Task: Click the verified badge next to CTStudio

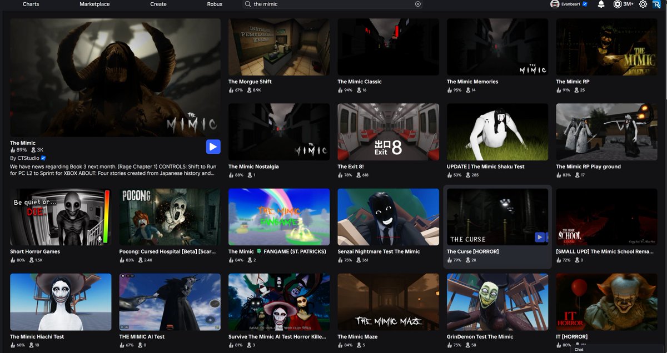Action: click(43, 158)
